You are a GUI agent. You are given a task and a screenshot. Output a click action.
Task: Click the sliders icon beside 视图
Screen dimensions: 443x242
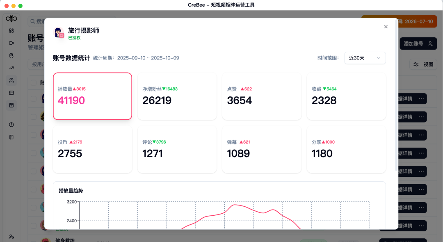[x=416, y=64]
